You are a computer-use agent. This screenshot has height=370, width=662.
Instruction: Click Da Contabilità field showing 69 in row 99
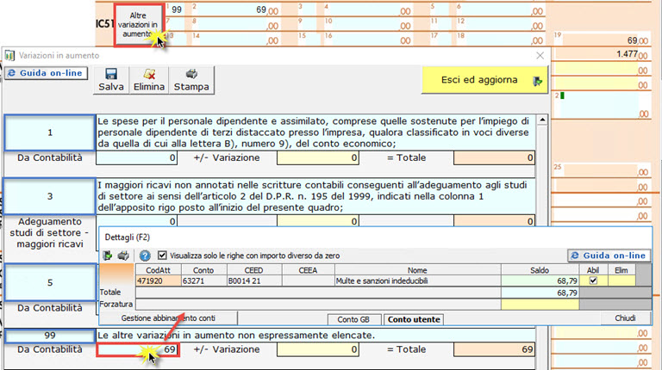(x=138, y=349)
